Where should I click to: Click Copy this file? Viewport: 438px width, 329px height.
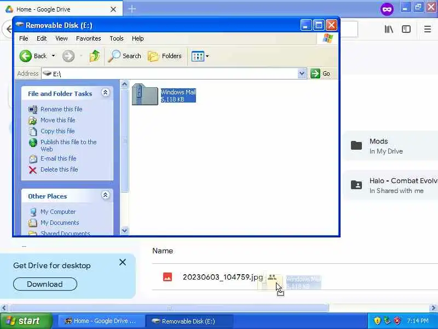click(x=57, y=131)
